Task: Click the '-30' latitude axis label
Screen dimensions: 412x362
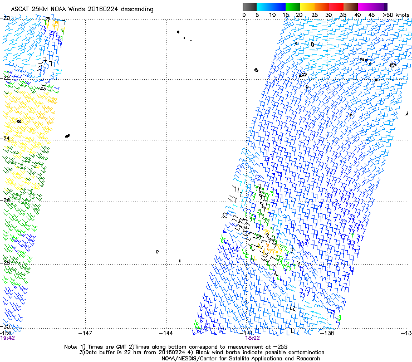Action: point(5,326)
